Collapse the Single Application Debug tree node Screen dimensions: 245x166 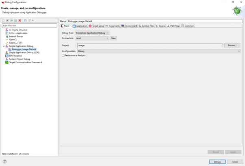[3, 46]
